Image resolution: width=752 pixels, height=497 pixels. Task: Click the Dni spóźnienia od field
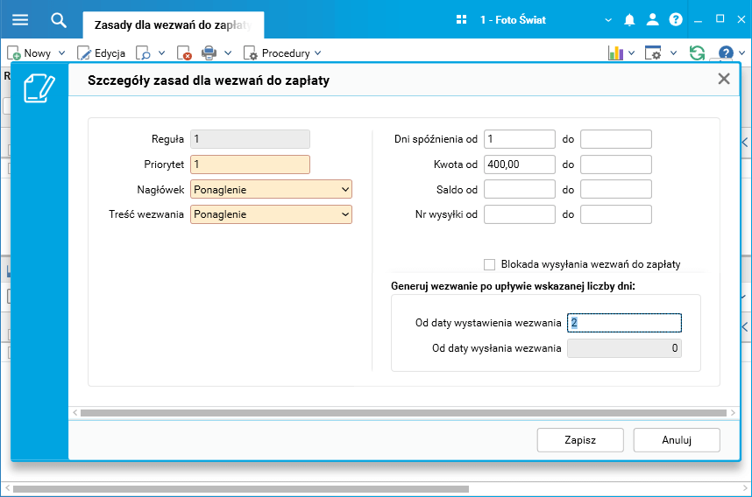[520, 139]
